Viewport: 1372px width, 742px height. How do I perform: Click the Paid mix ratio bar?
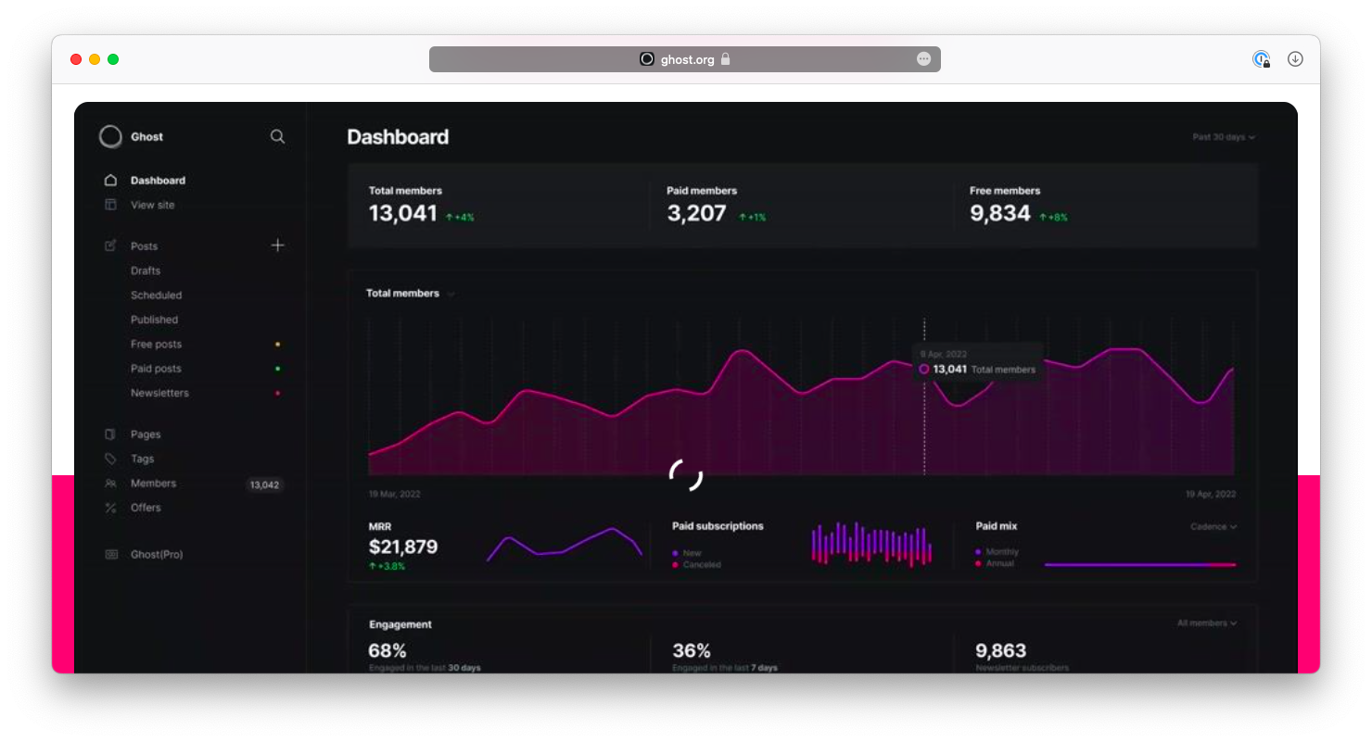tap(1140, 564)
